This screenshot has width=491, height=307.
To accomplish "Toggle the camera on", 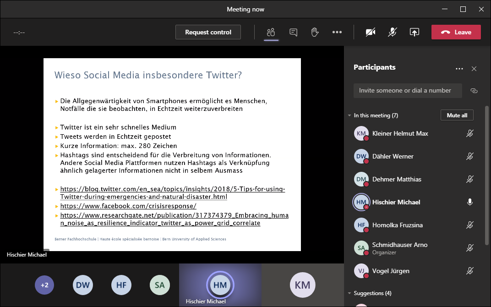I will tap(371, 32).
